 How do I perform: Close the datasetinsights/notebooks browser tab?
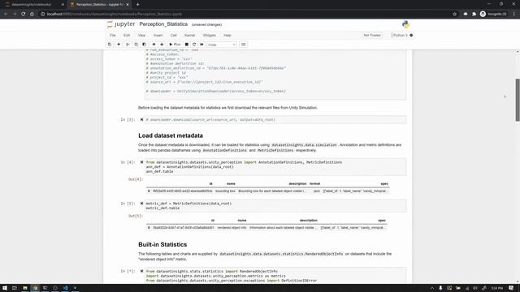(x=63, y=5)
